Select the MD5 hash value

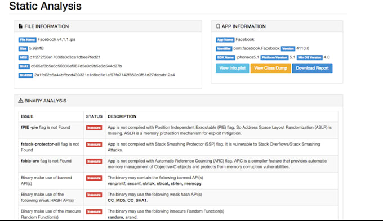(x=65, y=57)
